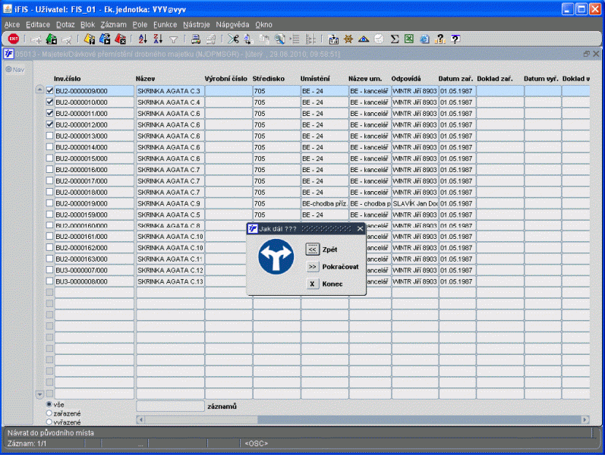Select the 'vyřazené' radio button
The height and width of the screenshot is (455, 605).
click(49, 422)
